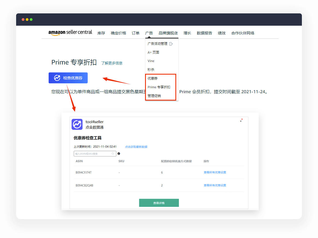Image resolution: width=318 pixels, height=238 pixels.
Task: Open the 库存 menu
Action: point(101,33)
